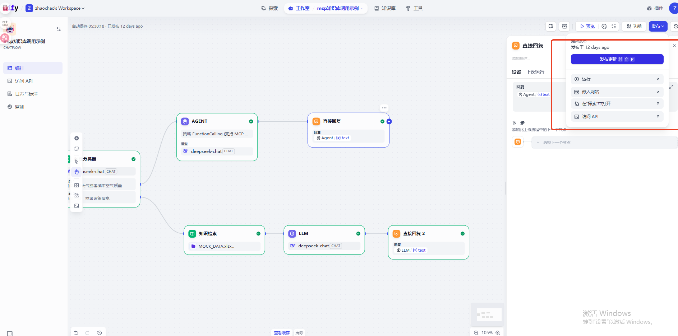
Task: Open the zhaochao's Workspace dropdown
Action: tap(59, 8)
